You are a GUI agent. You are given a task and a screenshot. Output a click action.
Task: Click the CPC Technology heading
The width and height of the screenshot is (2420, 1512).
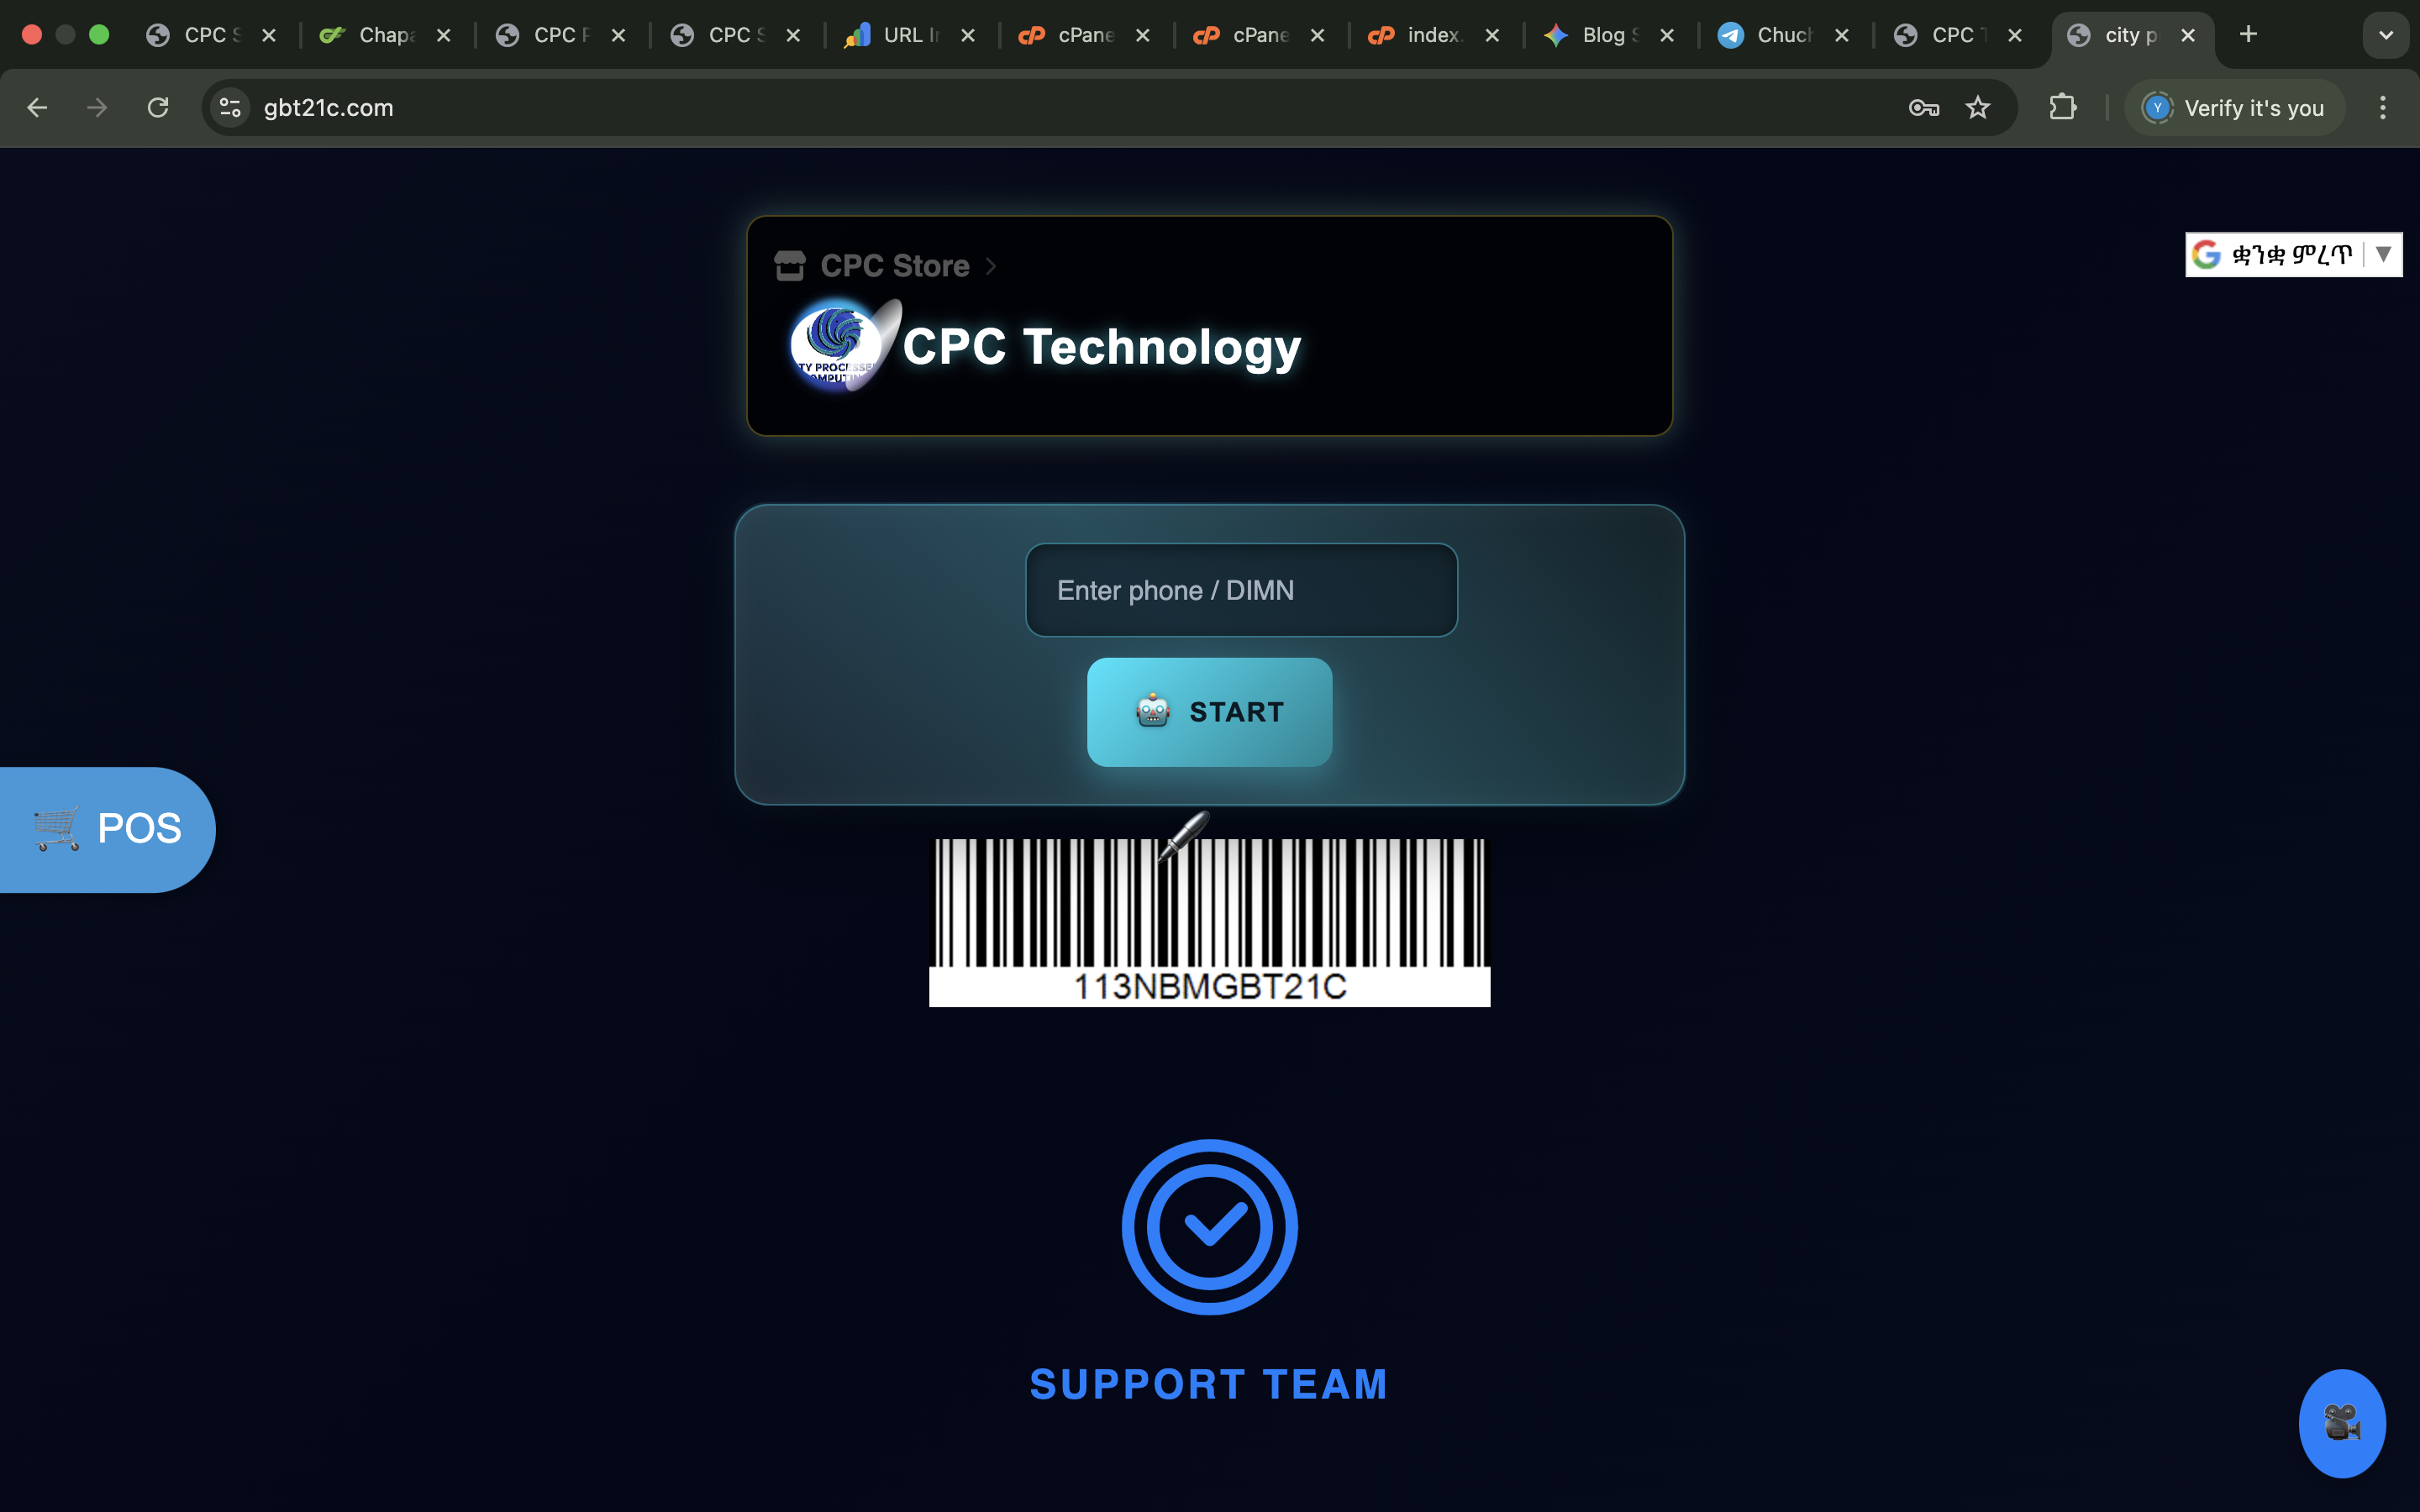point(1101,347)
